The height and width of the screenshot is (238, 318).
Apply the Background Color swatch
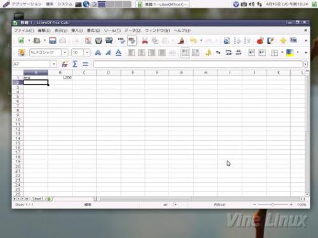(x=289, y=53)
